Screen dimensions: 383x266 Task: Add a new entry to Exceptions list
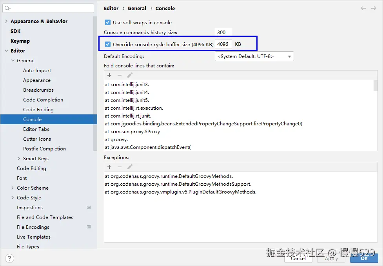click(x=109, y=167)
